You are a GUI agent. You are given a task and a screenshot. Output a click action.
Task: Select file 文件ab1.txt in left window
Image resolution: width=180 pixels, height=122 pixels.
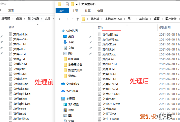[21, 34]
